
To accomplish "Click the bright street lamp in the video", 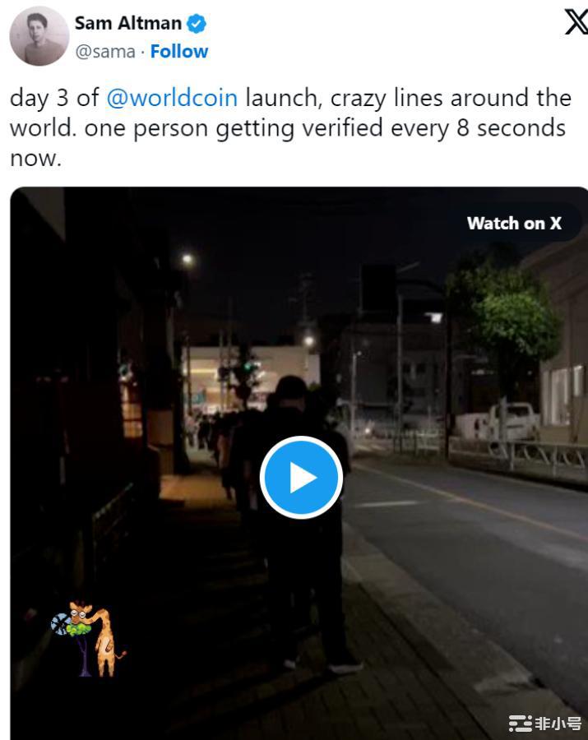I will [188, 259].
